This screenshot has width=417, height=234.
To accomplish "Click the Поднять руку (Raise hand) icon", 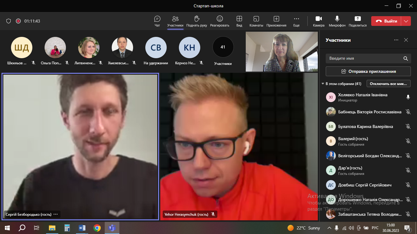I will (197, 19).
